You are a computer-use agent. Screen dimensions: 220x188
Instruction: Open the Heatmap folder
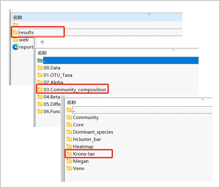point(80,146)
